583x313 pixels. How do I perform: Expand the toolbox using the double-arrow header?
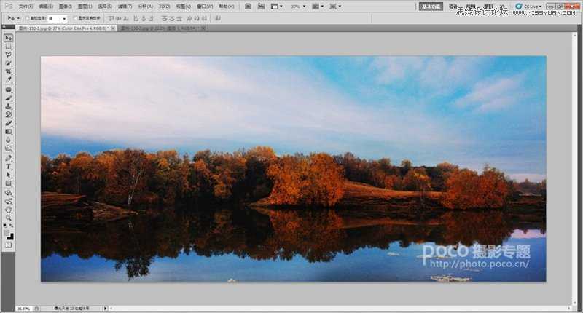(4, 27)
